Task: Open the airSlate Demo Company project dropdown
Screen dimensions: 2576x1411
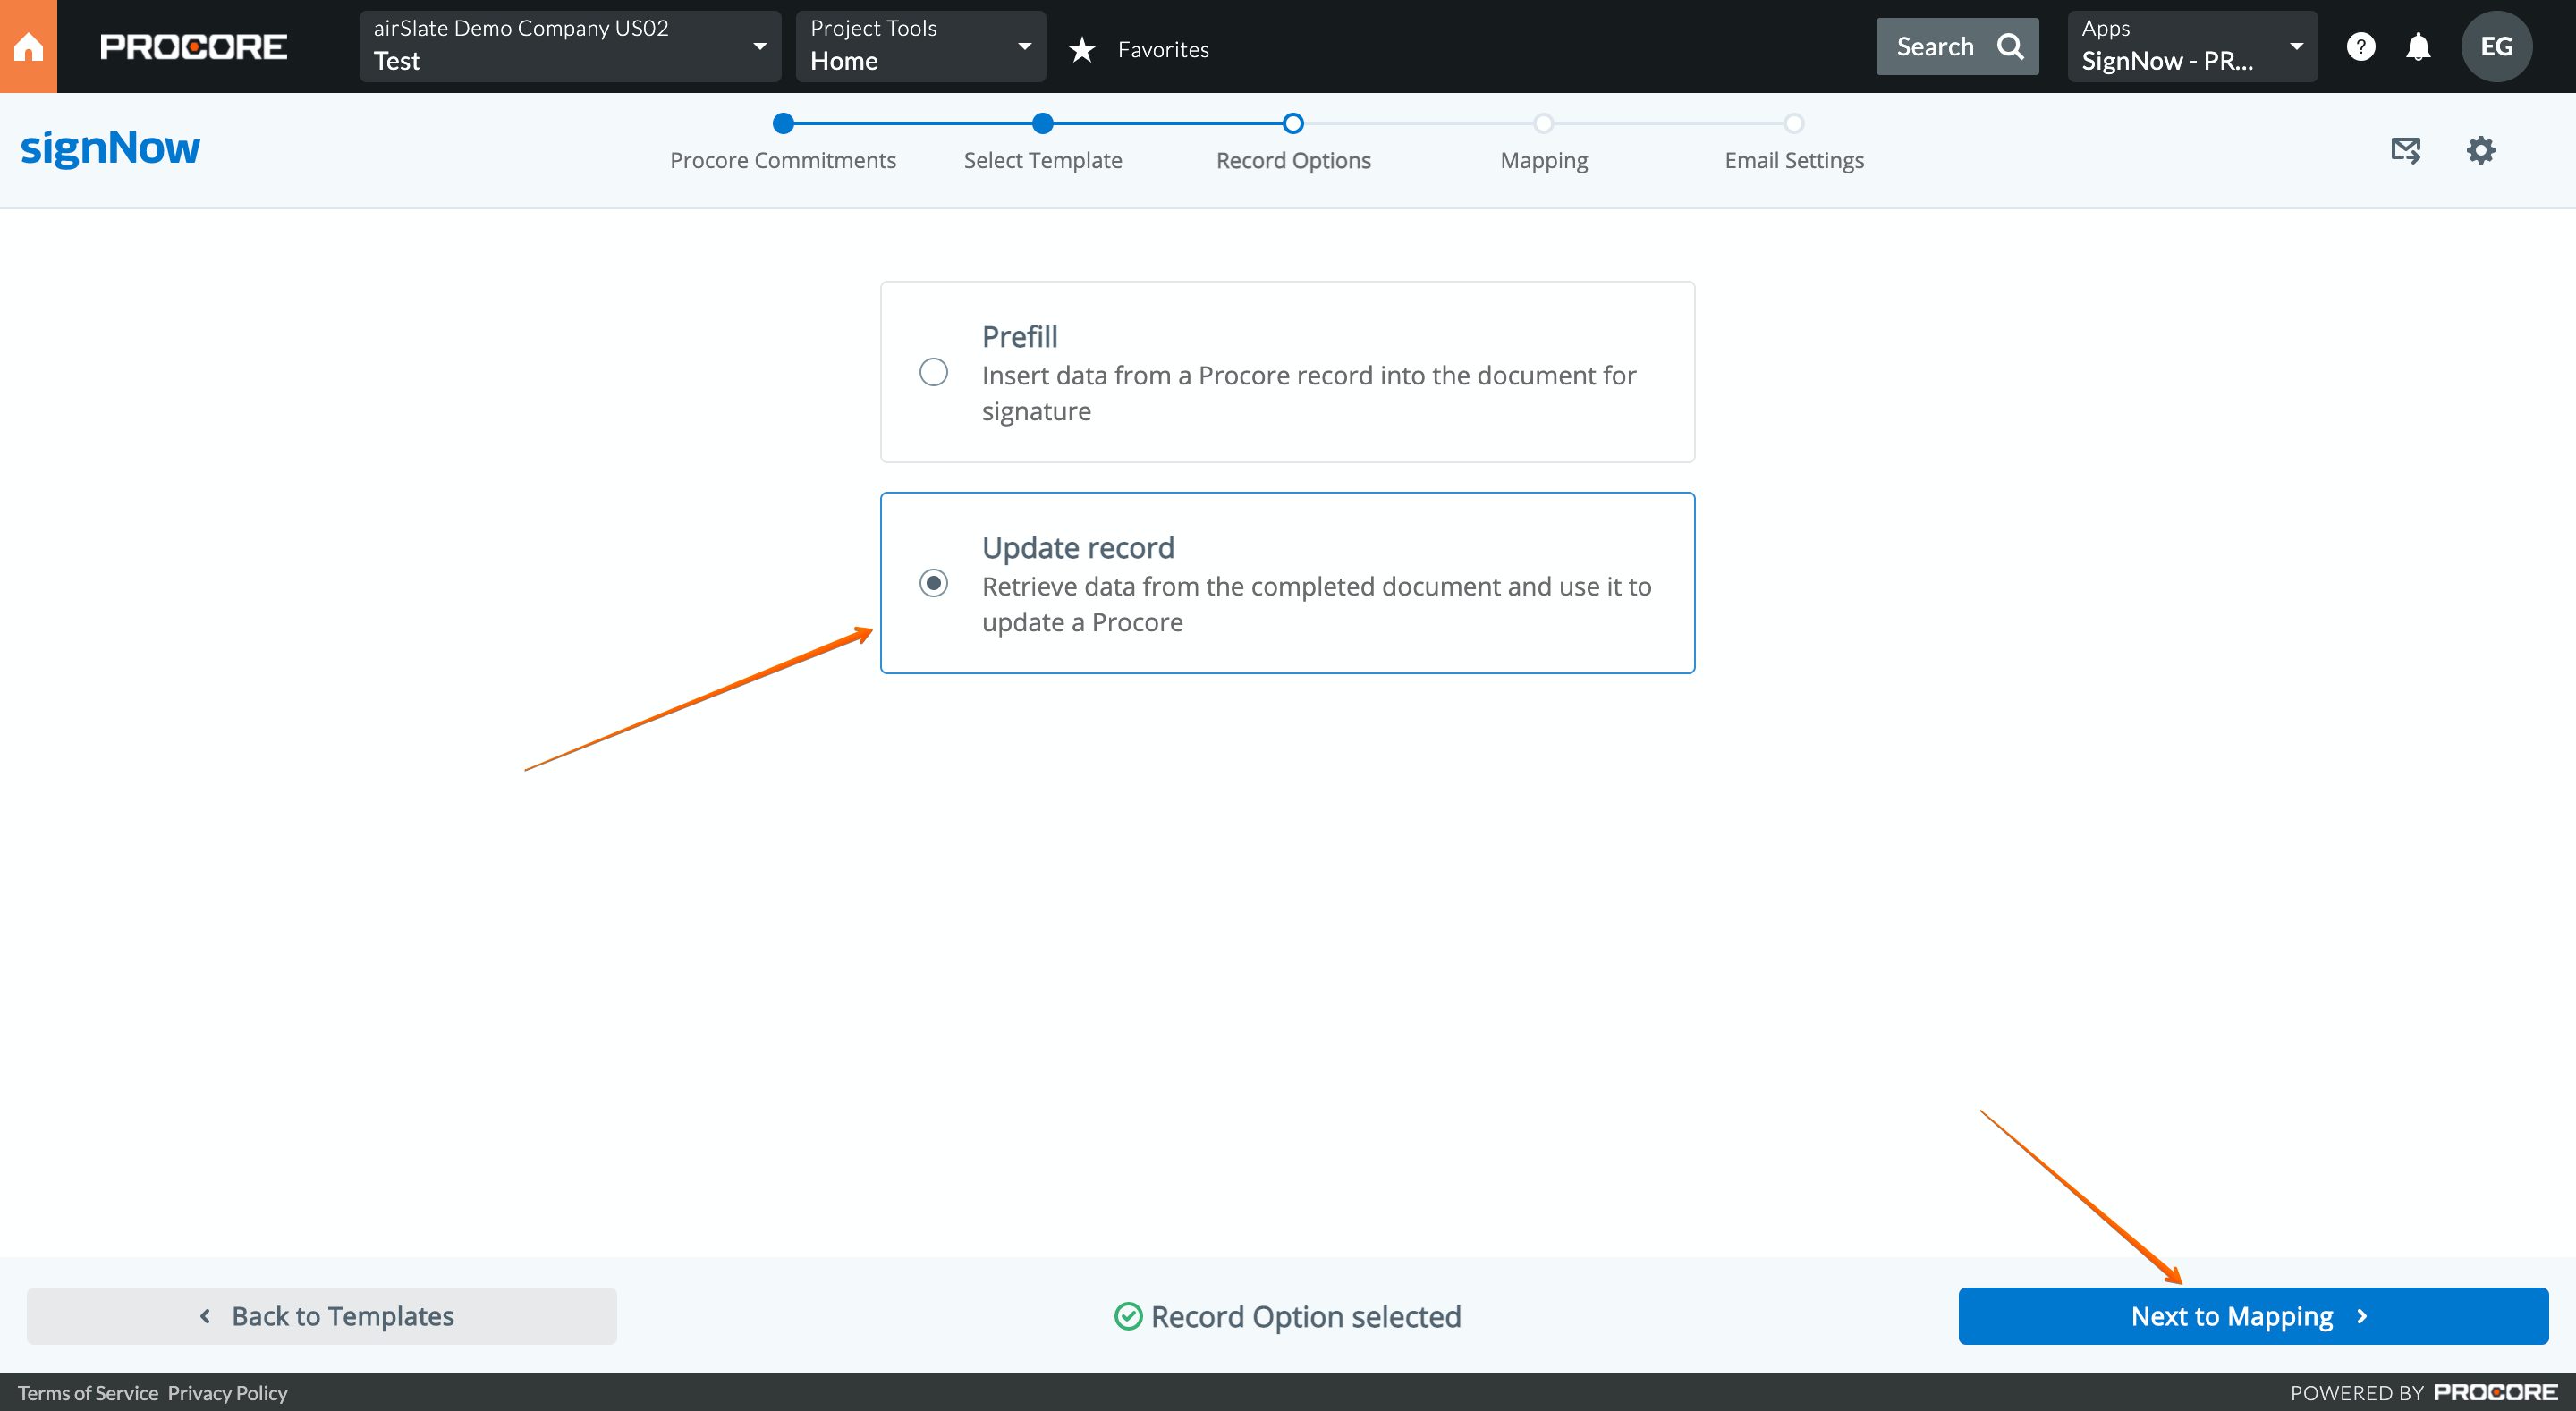Action: coord(570,46)
